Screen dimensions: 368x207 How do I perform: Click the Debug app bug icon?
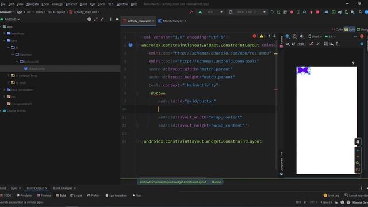pos(292,12)
